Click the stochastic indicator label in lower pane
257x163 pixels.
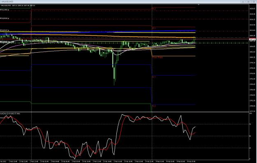point(10,114)
